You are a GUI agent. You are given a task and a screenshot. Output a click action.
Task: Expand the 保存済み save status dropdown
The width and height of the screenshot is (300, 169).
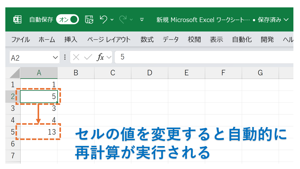pos(286,19)
